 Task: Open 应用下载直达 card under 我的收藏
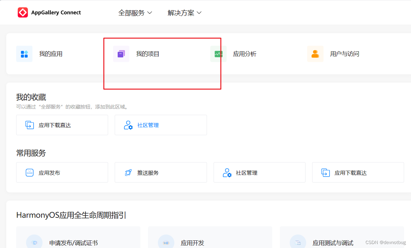[x=62, y=125]
